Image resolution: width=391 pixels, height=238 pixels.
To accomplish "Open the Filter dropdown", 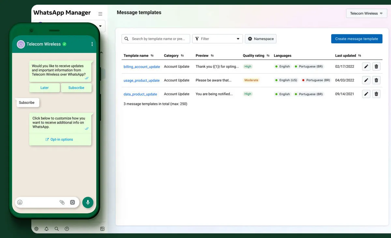I will pyautogui.click(x=217, y=38).
